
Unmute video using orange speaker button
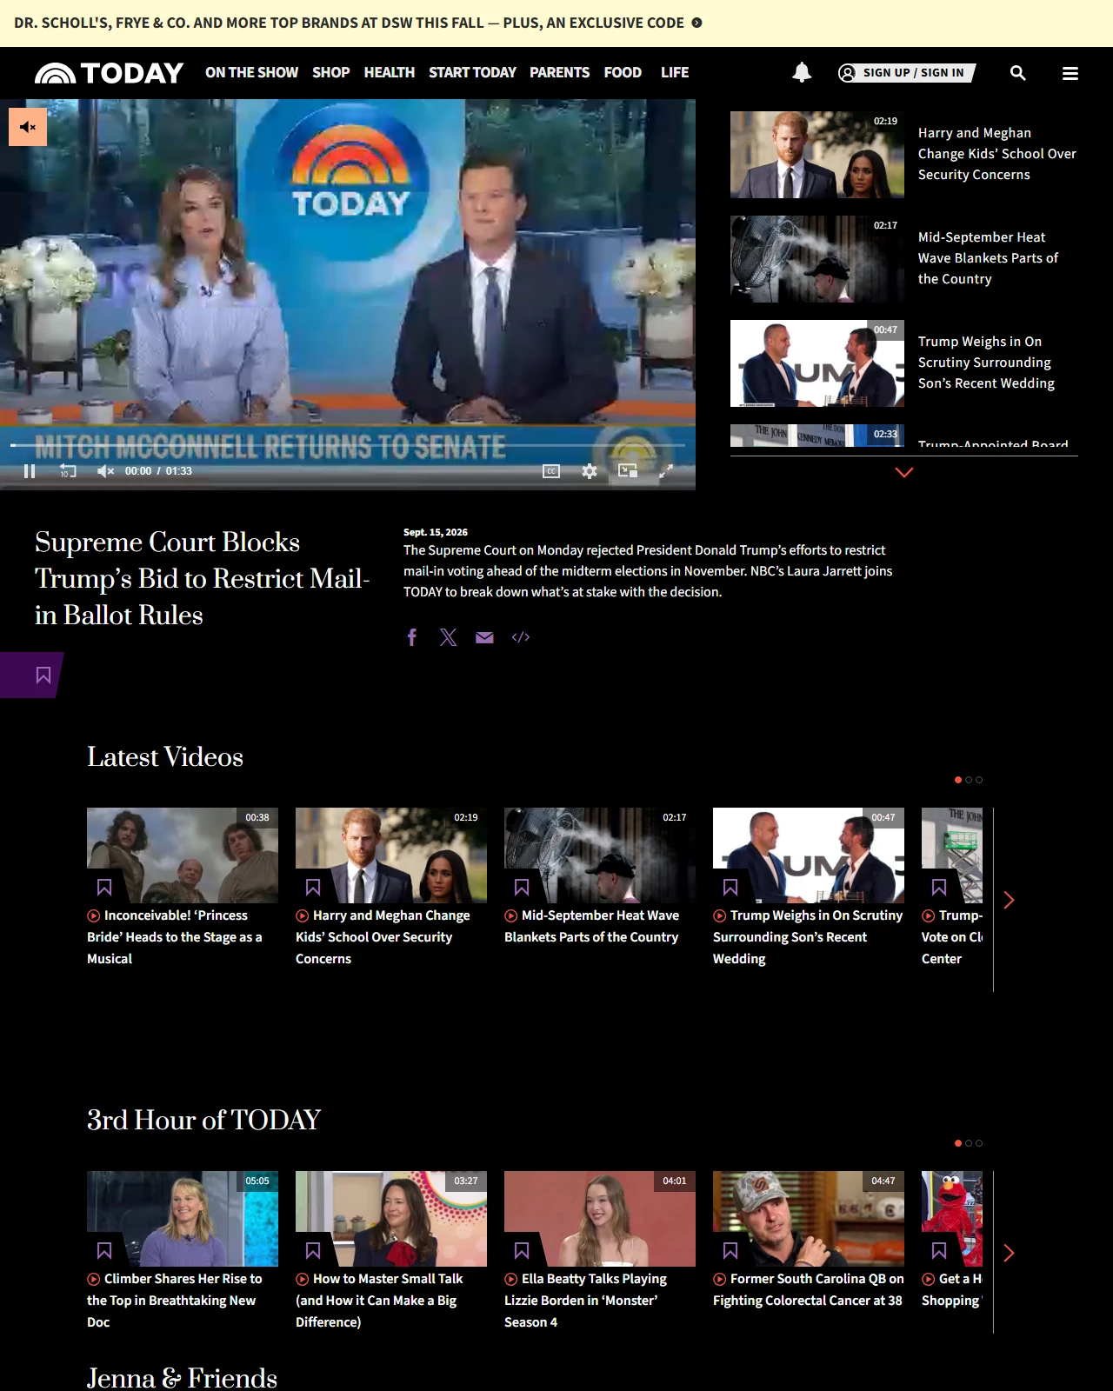28,127
